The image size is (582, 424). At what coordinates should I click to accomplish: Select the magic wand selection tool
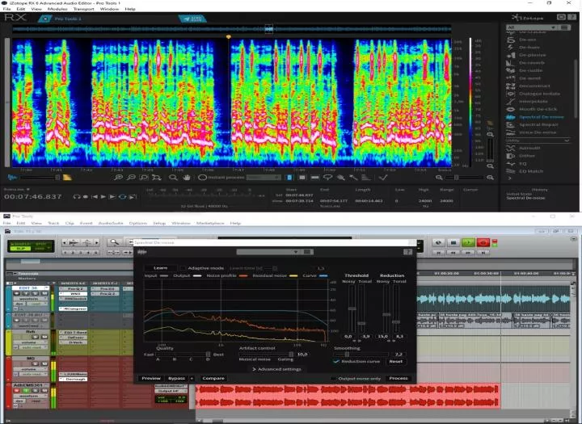(x=353, y=178)
